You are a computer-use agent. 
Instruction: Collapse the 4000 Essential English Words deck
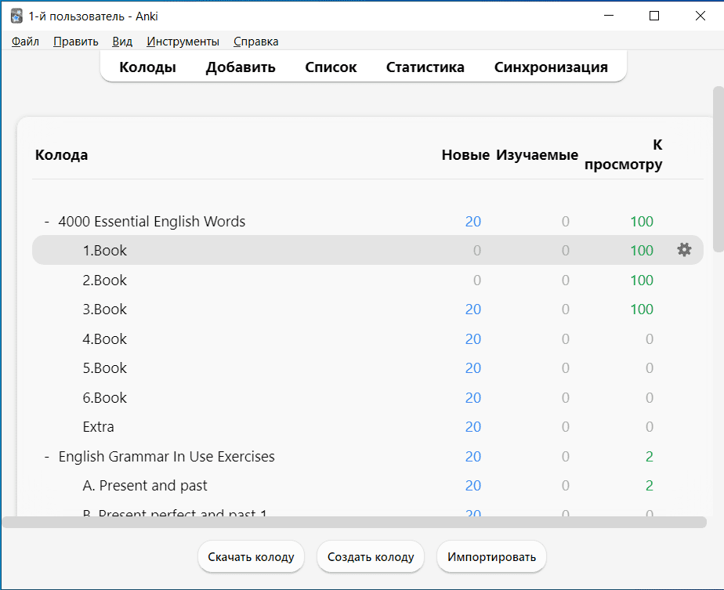[x=47, y=222]
